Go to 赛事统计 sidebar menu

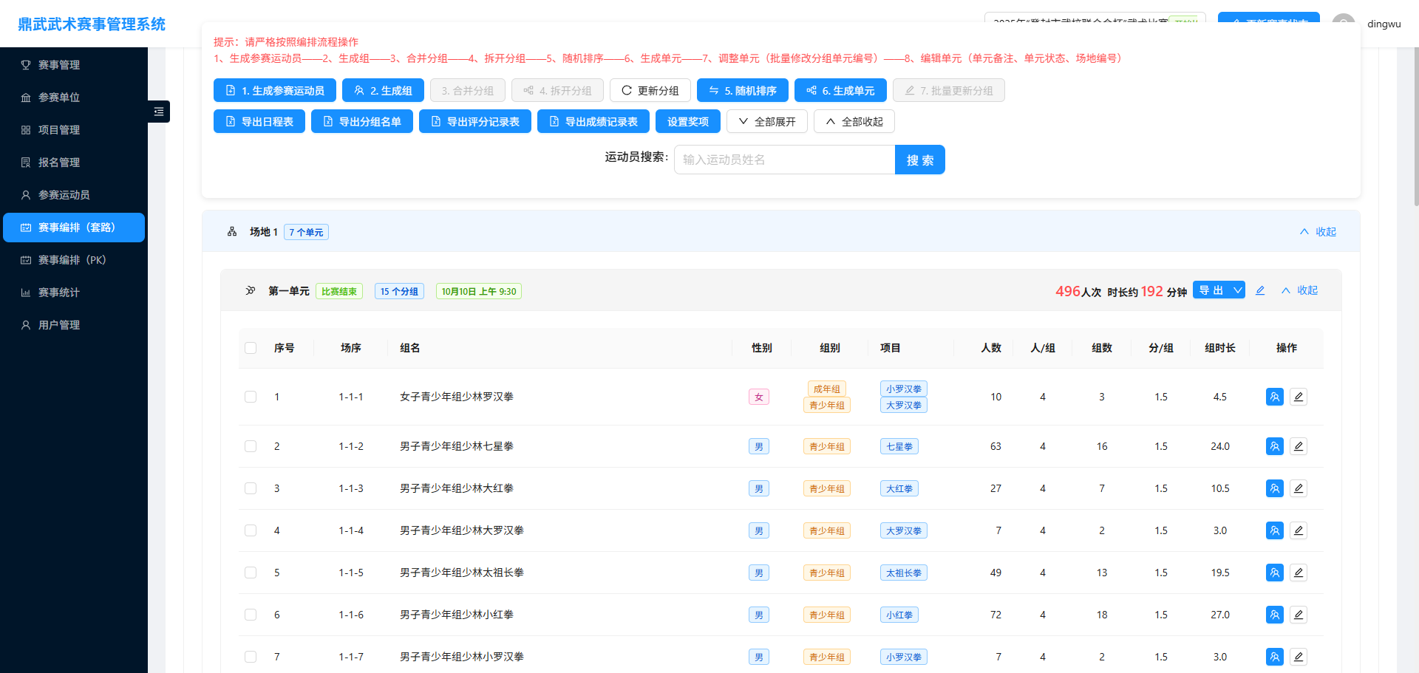click(59, 293)
